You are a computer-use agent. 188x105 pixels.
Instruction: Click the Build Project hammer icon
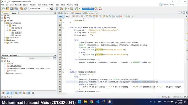tap(57, 9)
